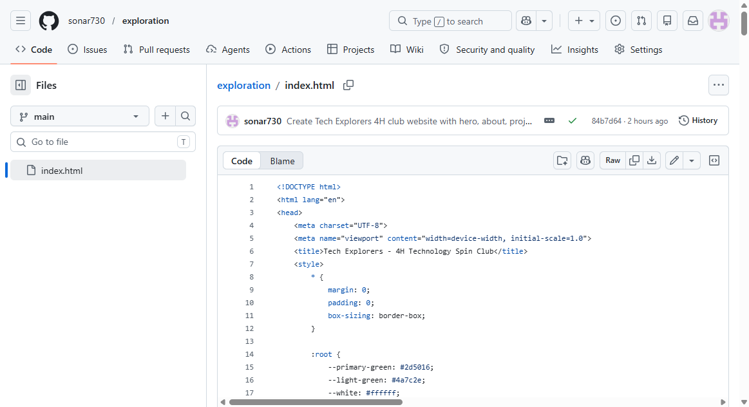Click page vertical scrollbar thumb
The image size is (749, 407).
point(744,23)
